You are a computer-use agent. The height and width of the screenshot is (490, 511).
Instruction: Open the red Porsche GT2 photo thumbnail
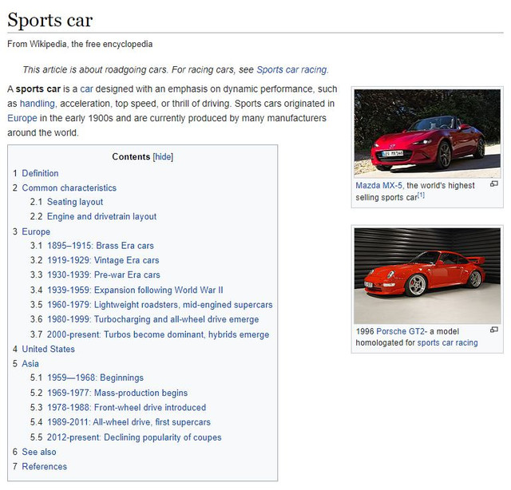pyautogui.click(x=427, y=275)
